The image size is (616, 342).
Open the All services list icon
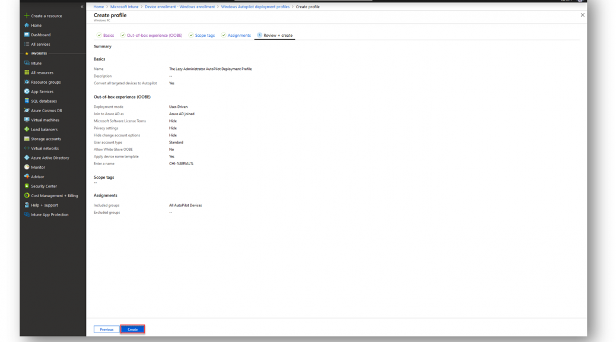[27, 44]
